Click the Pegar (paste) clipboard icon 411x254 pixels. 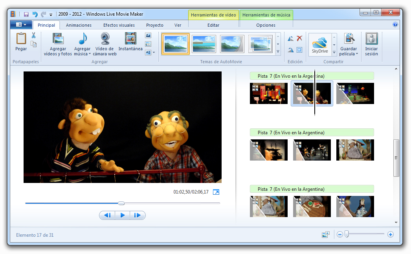point(21,39)
